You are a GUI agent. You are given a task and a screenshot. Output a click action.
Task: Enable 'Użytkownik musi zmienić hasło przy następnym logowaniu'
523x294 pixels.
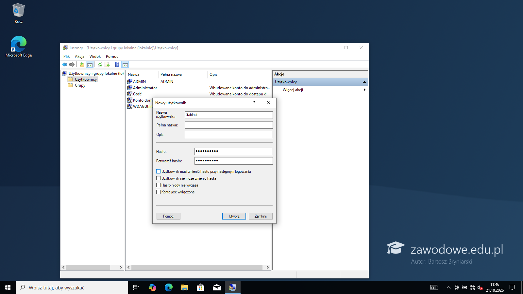click(x=158, y=171)
